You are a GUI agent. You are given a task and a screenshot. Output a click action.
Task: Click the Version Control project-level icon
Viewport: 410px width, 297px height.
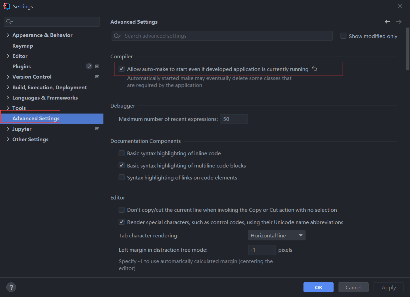97,77
